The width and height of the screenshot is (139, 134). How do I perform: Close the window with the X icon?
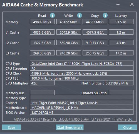tap(132, 4)
